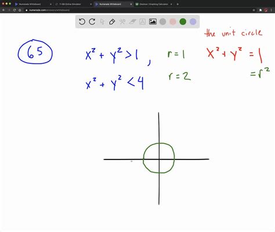Click the redo arrow in whiteboard toolbar

pyautogui.click(x=92, y=21)
